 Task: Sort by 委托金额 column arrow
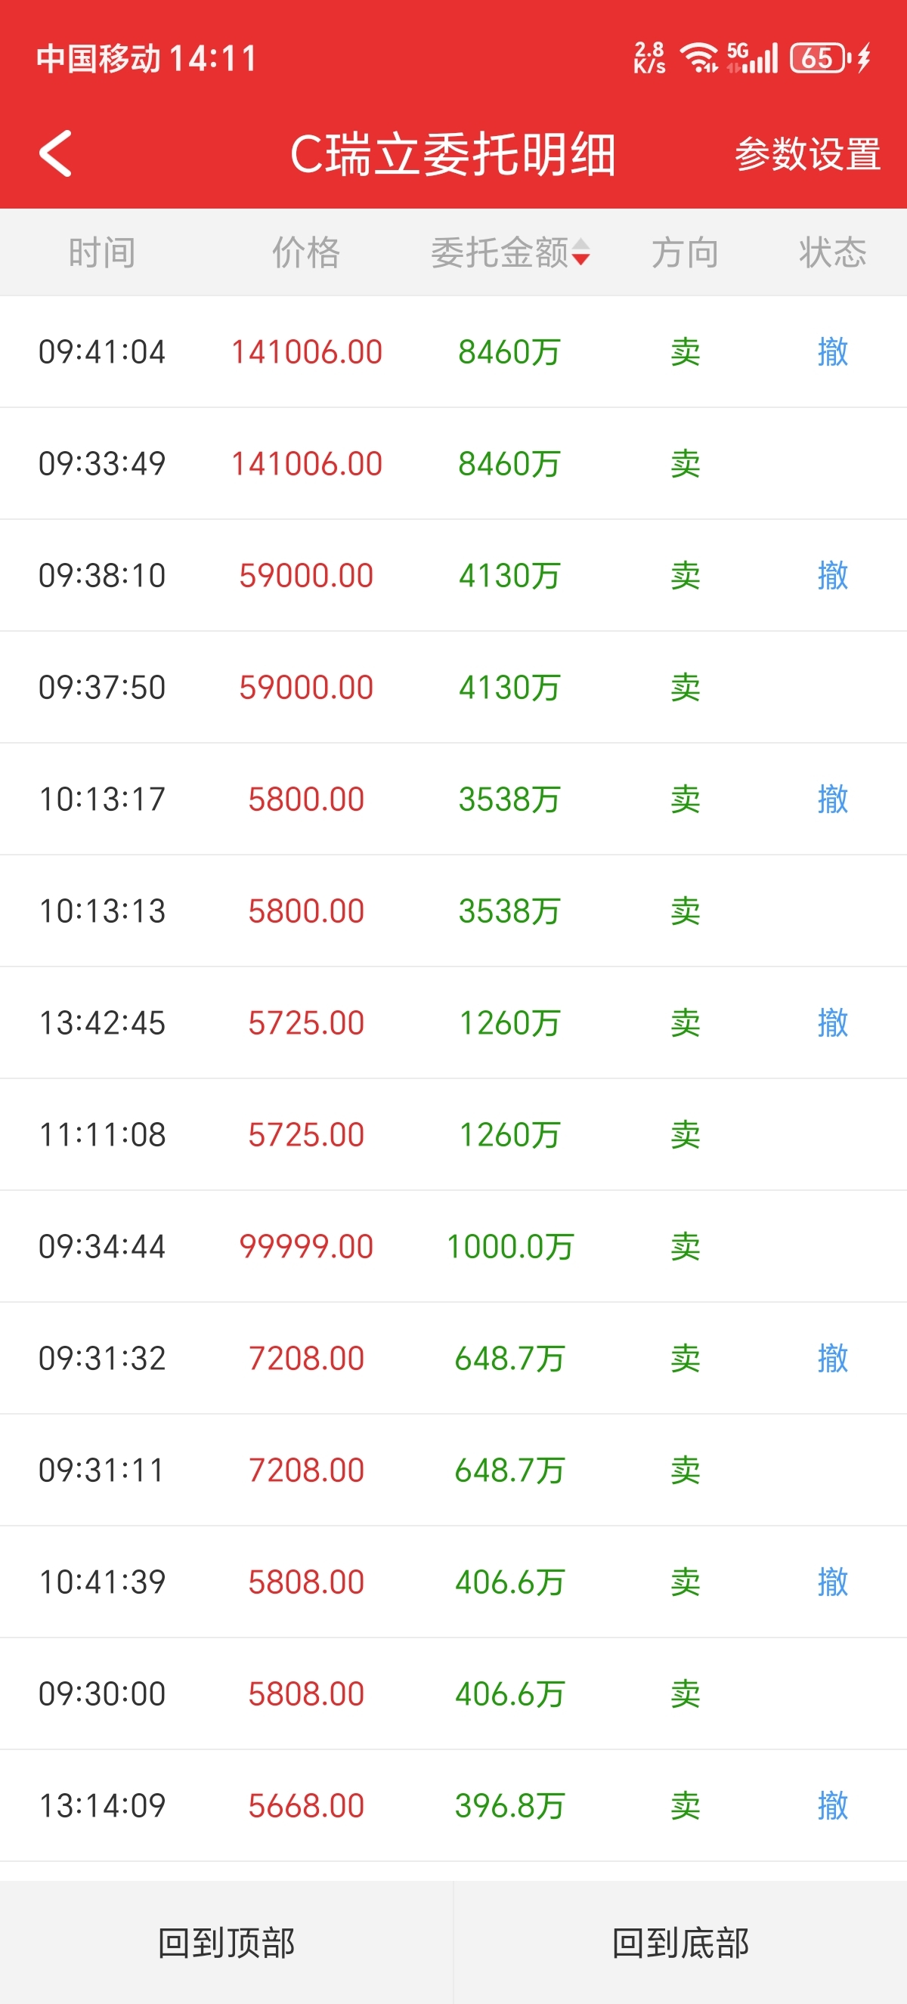580,253
